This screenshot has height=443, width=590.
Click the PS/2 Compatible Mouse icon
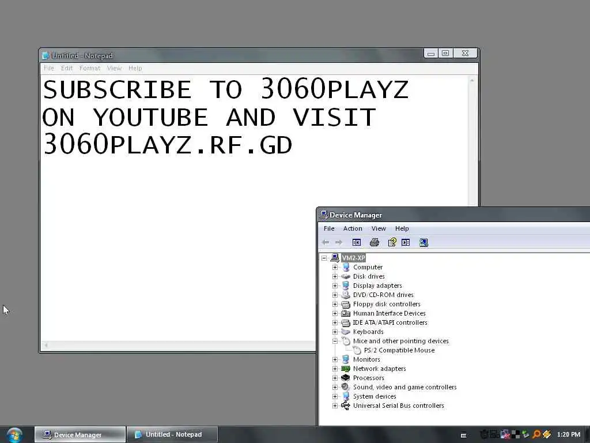tap(357, 350)
